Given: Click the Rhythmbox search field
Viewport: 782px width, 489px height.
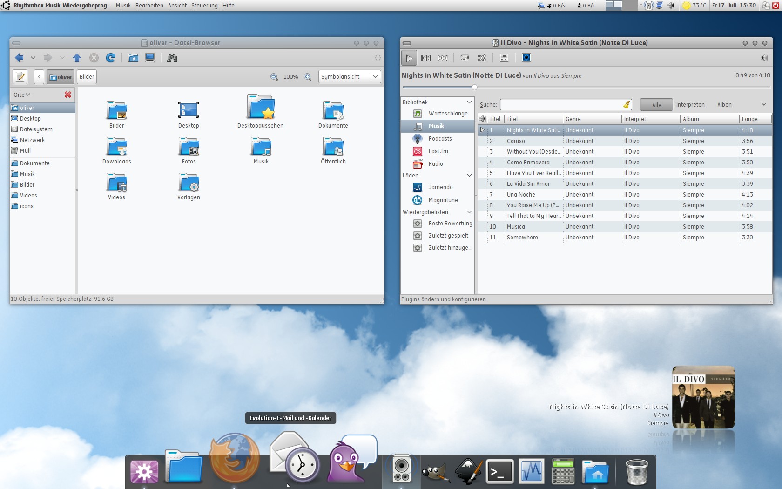Looking at the screenshot, I should pyautogui.click(x=566, y=105).
